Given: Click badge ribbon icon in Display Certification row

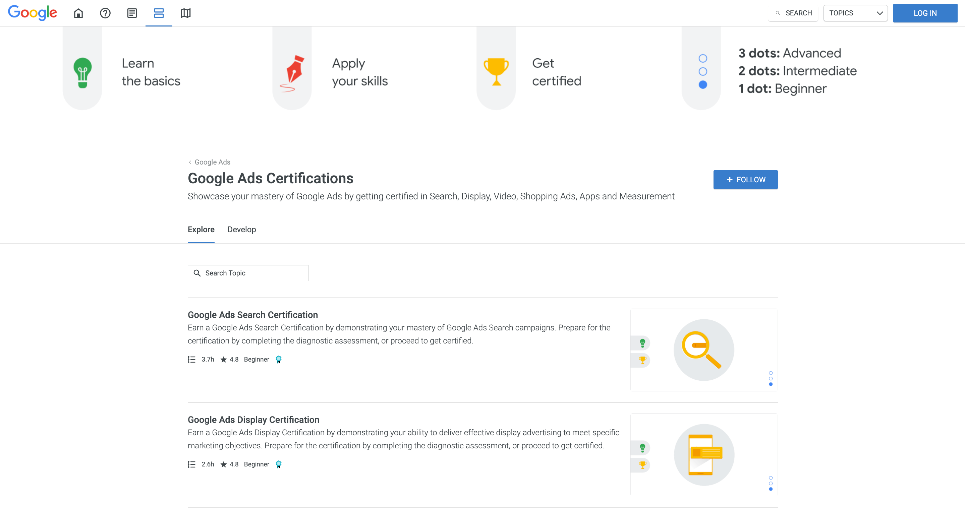Looking at the screenshot, I should point(279,464).
